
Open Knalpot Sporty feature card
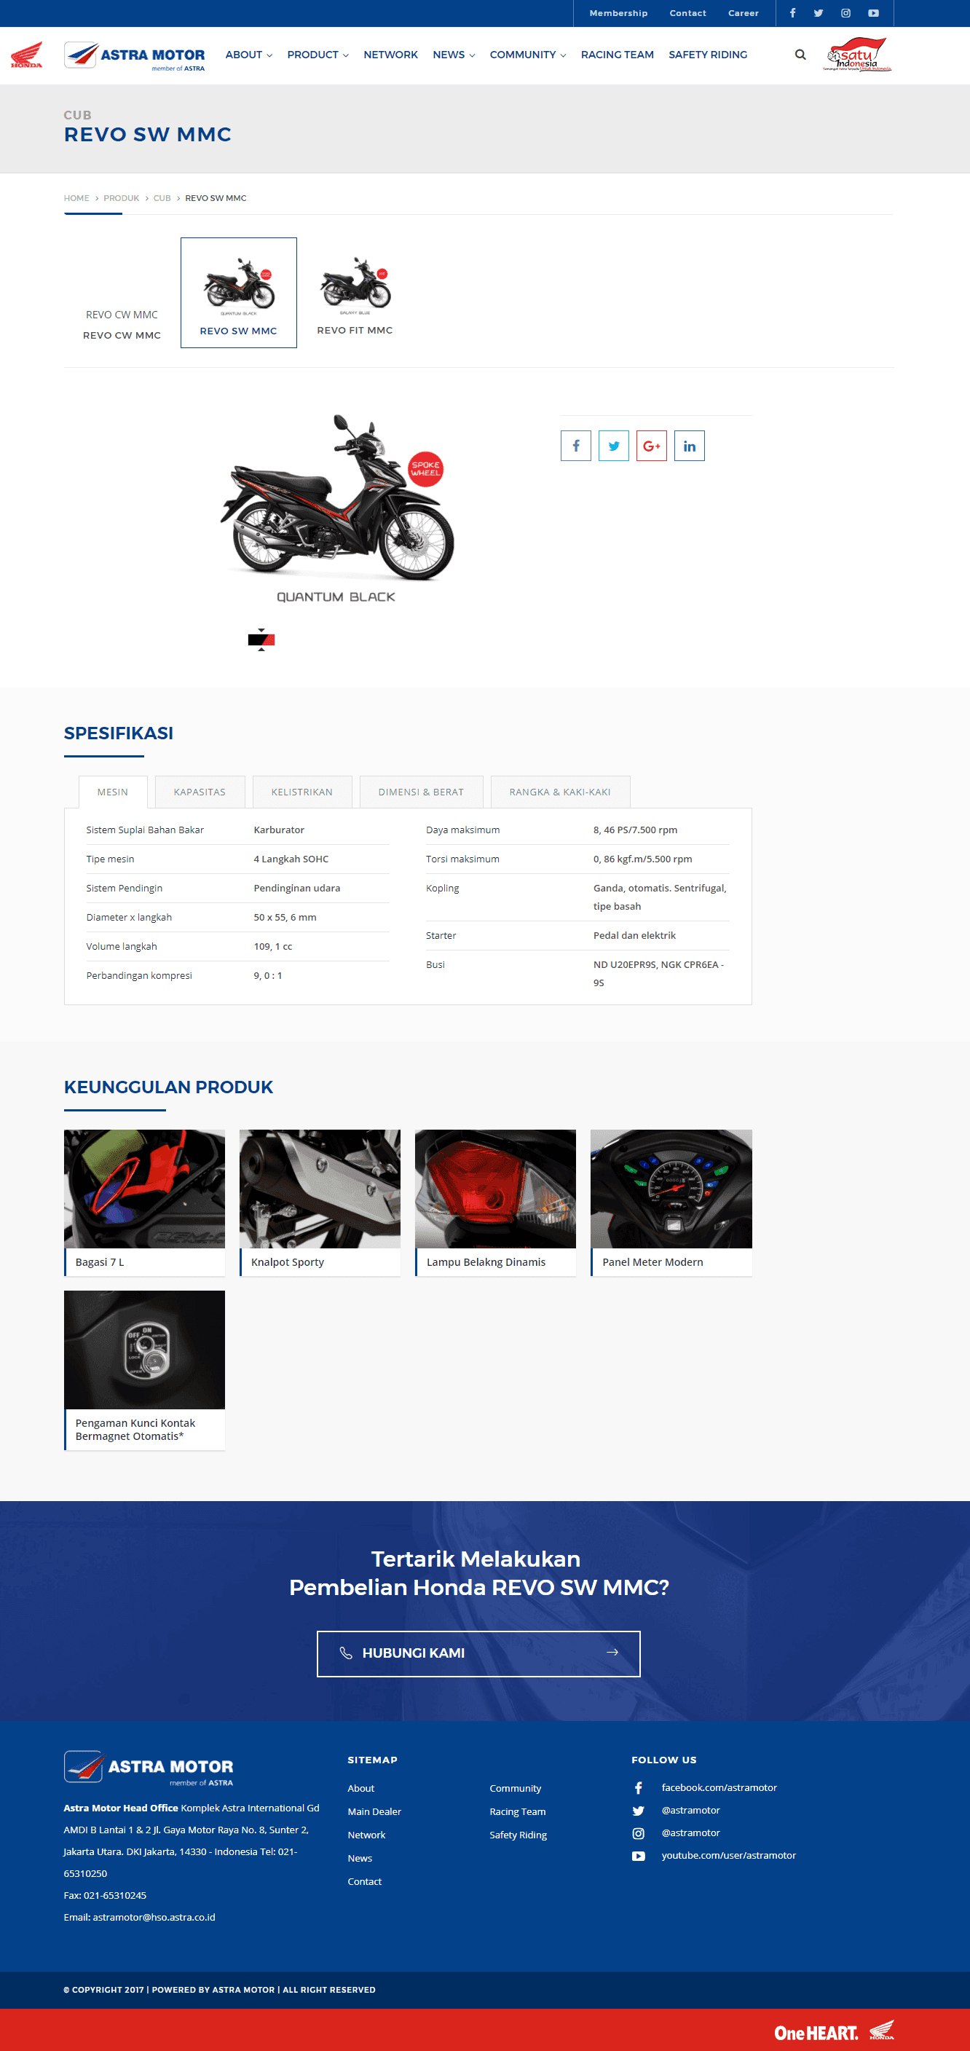pos(320,1202)
